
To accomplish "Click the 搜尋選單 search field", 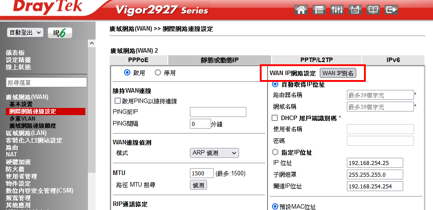I will click(x=46, y=82).
